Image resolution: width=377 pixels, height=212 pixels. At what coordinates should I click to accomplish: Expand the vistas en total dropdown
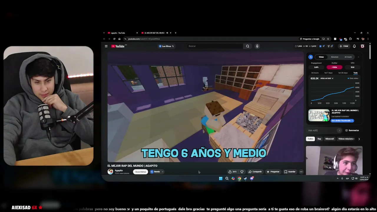point(327,78)
